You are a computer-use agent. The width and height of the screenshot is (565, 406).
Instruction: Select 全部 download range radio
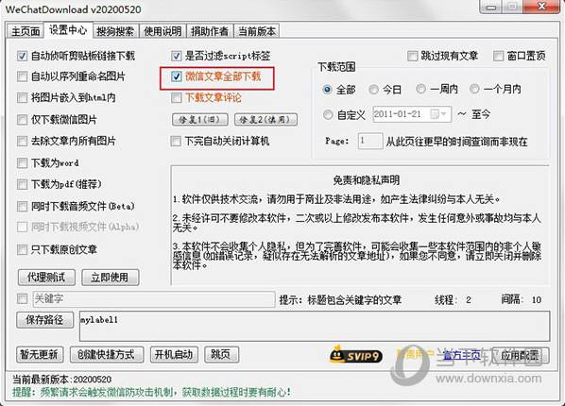click(x=327, y=89)
